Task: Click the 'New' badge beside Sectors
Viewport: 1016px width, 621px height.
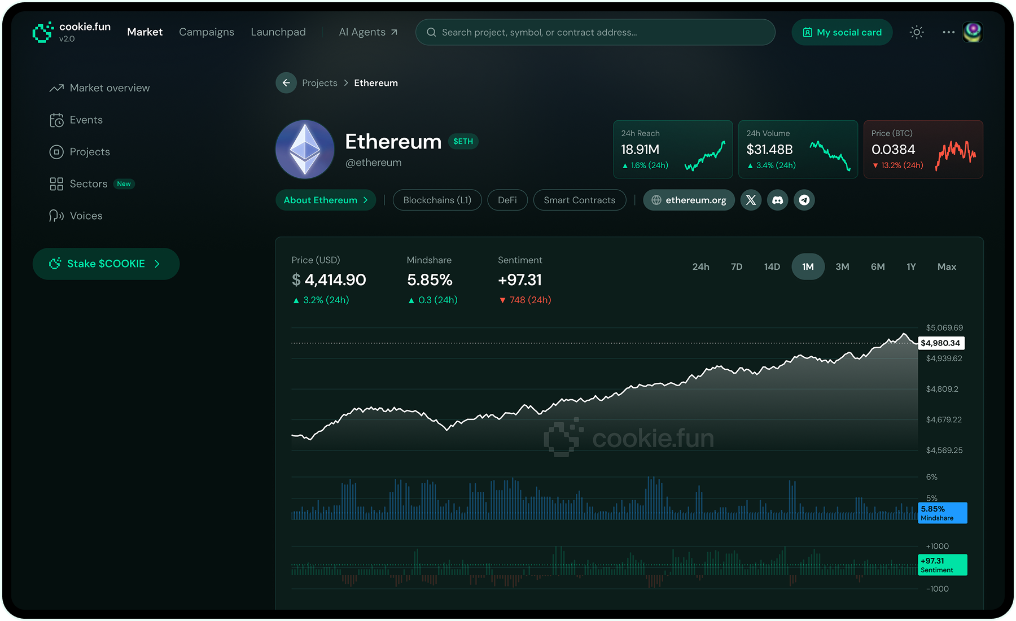Action: 124,184
